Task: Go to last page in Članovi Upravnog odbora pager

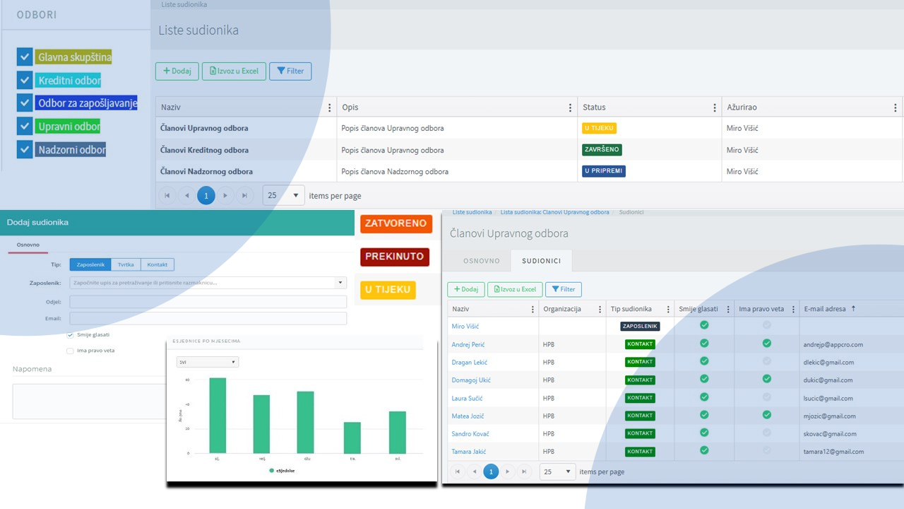Action: pyautogui.click(x=523, y=471)
